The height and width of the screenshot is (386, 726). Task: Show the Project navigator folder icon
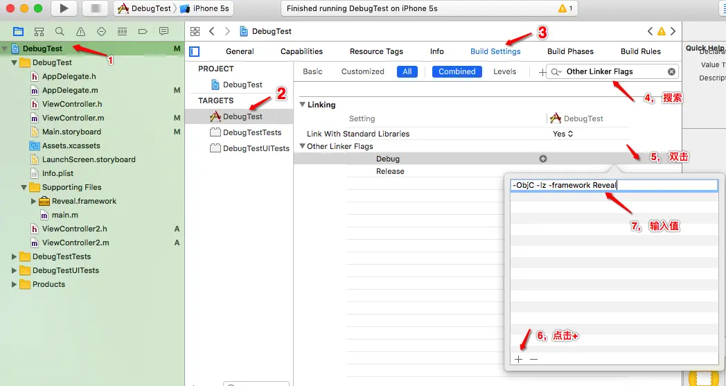coord(18,31)
